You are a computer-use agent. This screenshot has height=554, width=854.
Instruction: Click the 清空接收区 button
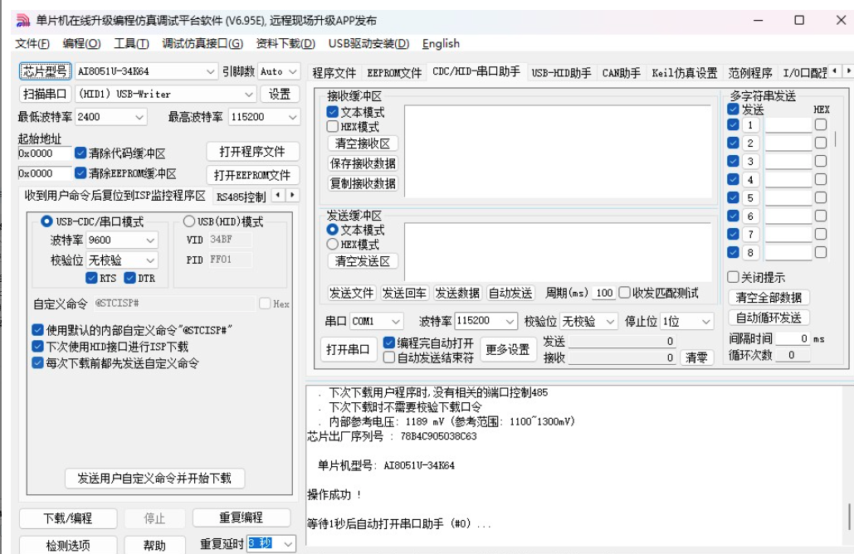click(x=363, y=143)
